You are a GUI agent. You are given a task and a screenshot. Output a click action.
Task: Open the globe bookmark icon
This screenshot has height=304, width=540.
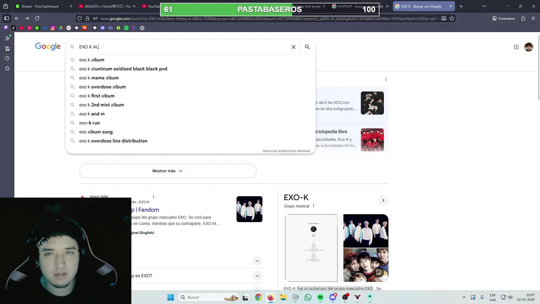click(x=142, y=28)
